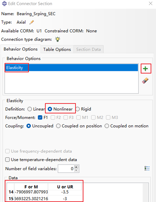Viewport: 156px width, 202px height.
Task: Enable temperature-dependent data
Action: pos(7,160)
